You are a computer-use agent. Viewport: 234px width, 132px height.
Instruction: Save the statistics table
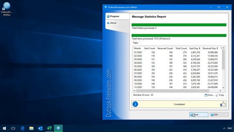click(x=209, y=95)
